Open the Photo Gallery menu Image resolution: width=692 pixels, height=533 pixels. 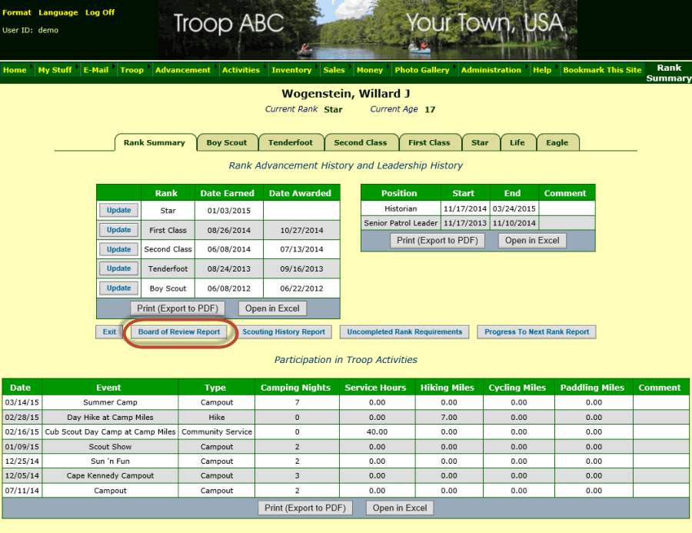[422, 70]
